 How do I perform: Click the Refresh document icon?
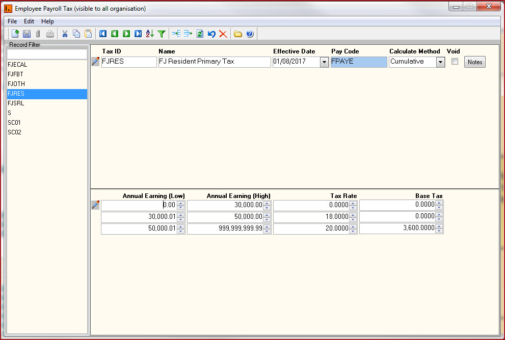[x=200, y=34]
